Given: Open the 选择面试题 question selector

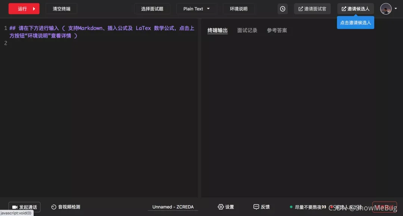Looking at the screenshot, I should pos(152,9).
